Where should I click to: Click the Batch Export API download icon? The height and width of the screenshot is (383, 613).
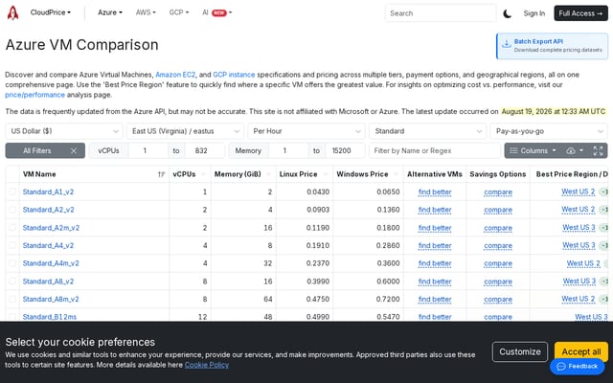(507, 44)
